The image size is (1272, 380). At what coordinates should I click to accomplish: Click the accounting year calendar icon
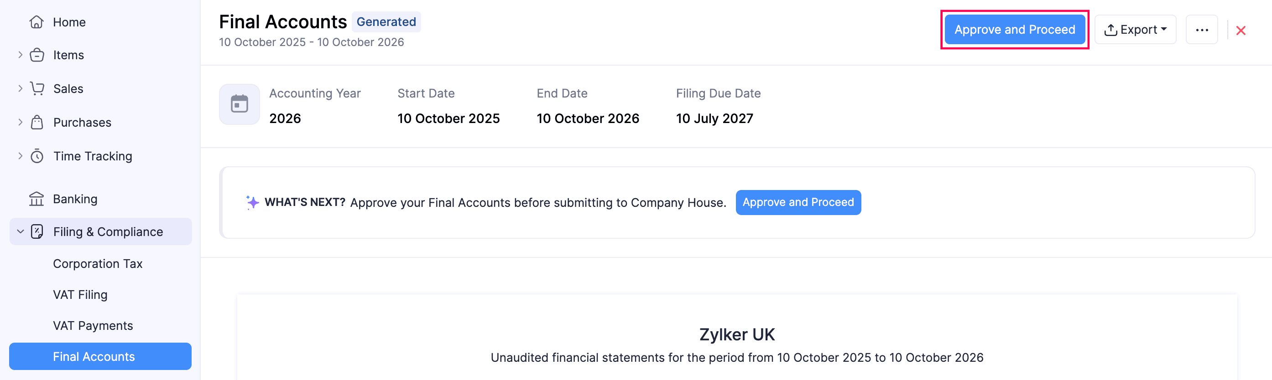click(240, 104)
